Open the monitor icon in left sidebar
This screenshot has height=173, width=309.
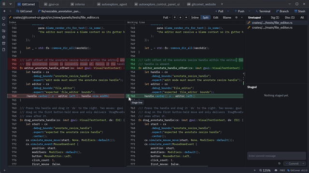click(x=4, y=18)
